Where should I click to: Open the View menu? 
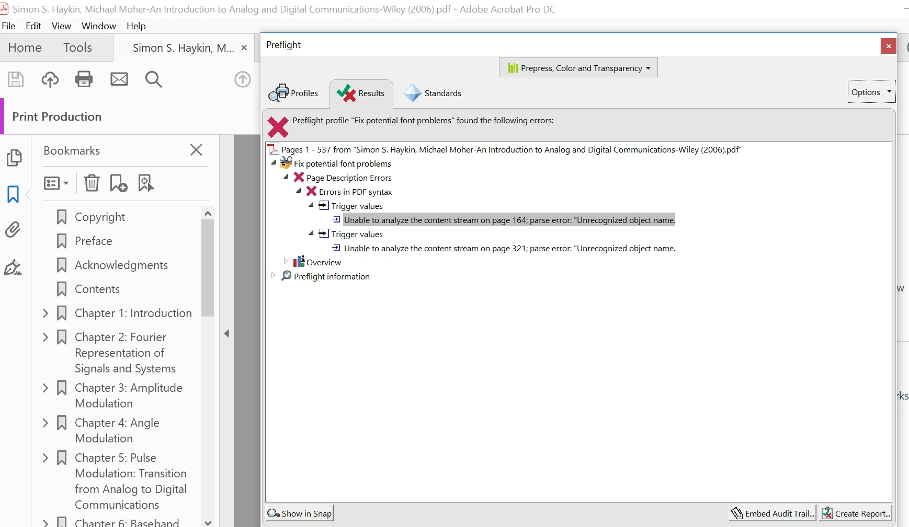click(x=61, y=26)
